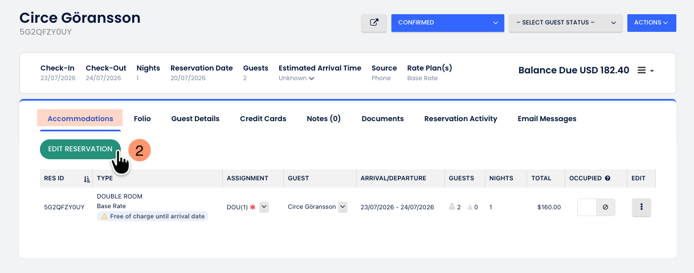Click the red asterisk beside DOU(1)
Viewport: 694px width, 273px height.
[x=252, y=208]
